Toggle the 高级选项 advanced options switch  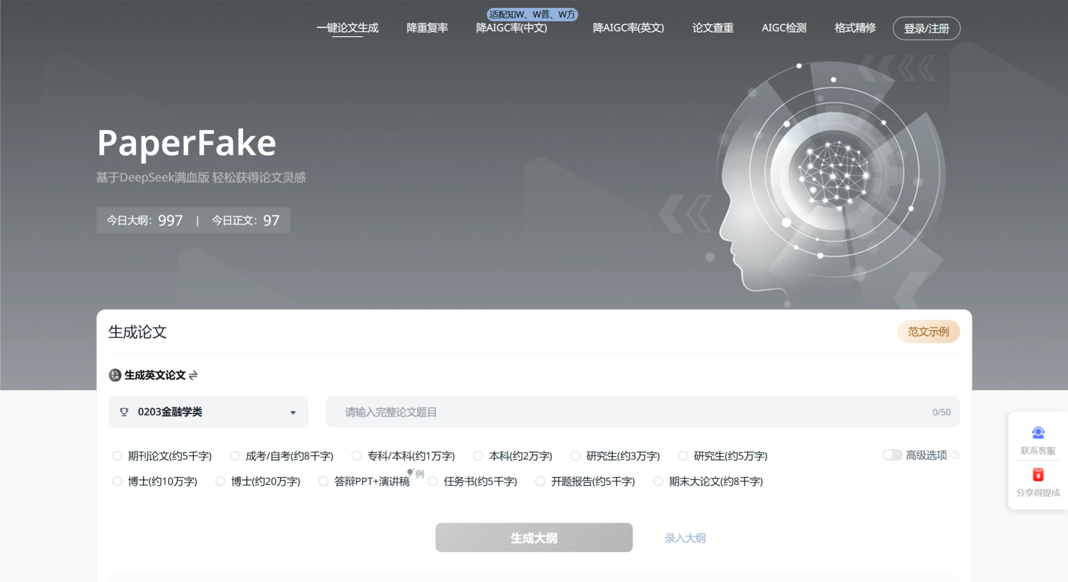[x=892, y=455]
